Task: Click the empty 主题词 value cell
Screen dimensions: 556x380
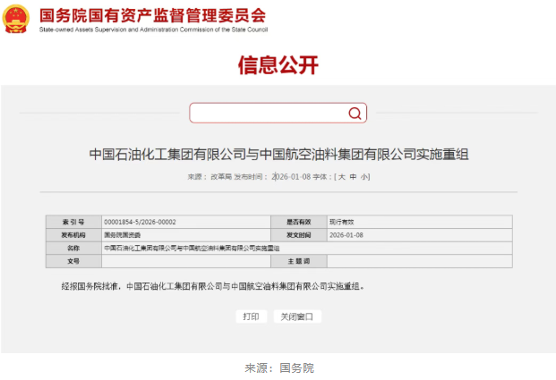Action: pos(419,261)
